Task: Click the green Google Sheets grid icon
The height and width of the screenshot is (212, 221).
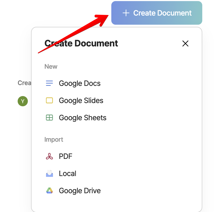Action: coord(49,118)
